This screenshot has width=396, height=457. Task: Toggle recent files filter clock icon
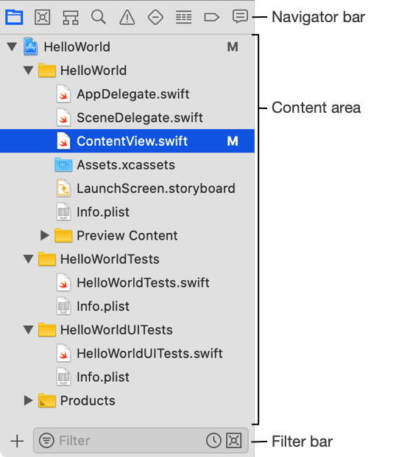(213, 440)
